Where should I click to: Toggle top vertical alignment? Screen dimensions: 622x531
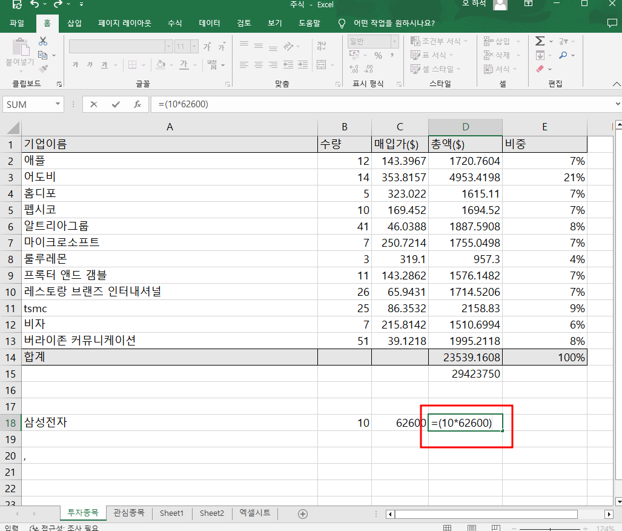coord(244,44)
